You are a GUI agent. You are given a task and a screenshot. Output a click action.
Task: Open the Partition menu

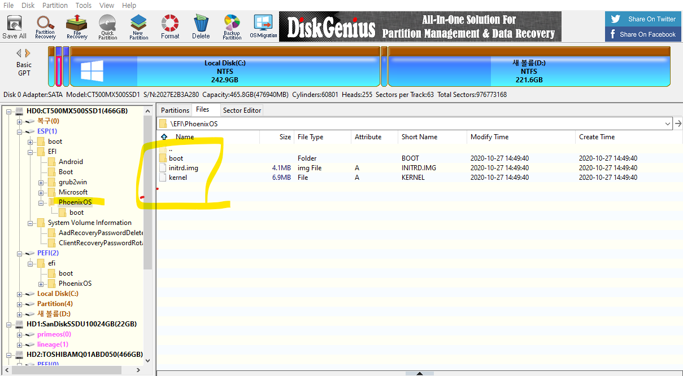coord(55,5)
